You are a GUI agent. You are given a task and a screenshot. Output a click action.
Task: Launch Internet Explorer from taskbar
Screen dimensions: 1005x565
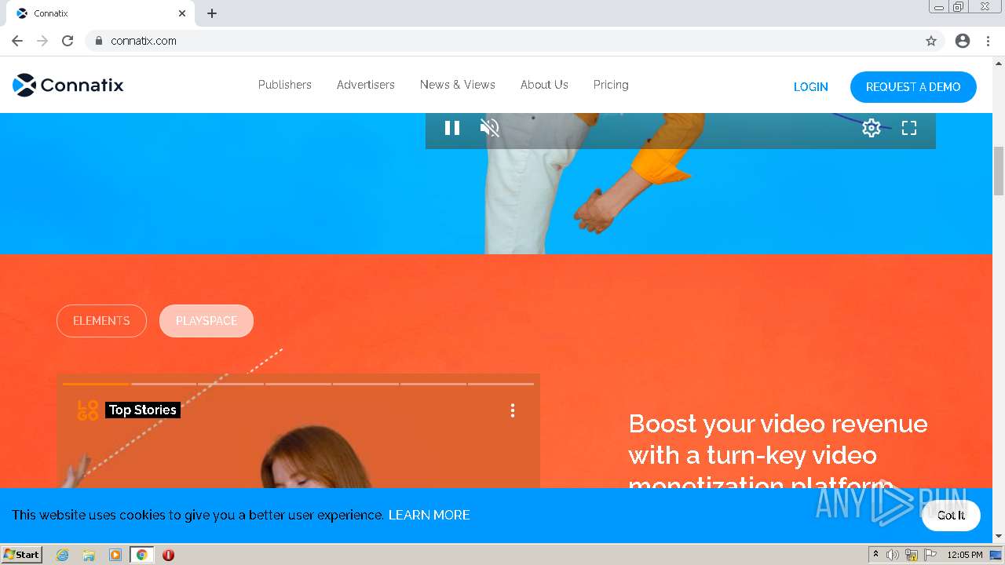(62, 555)
